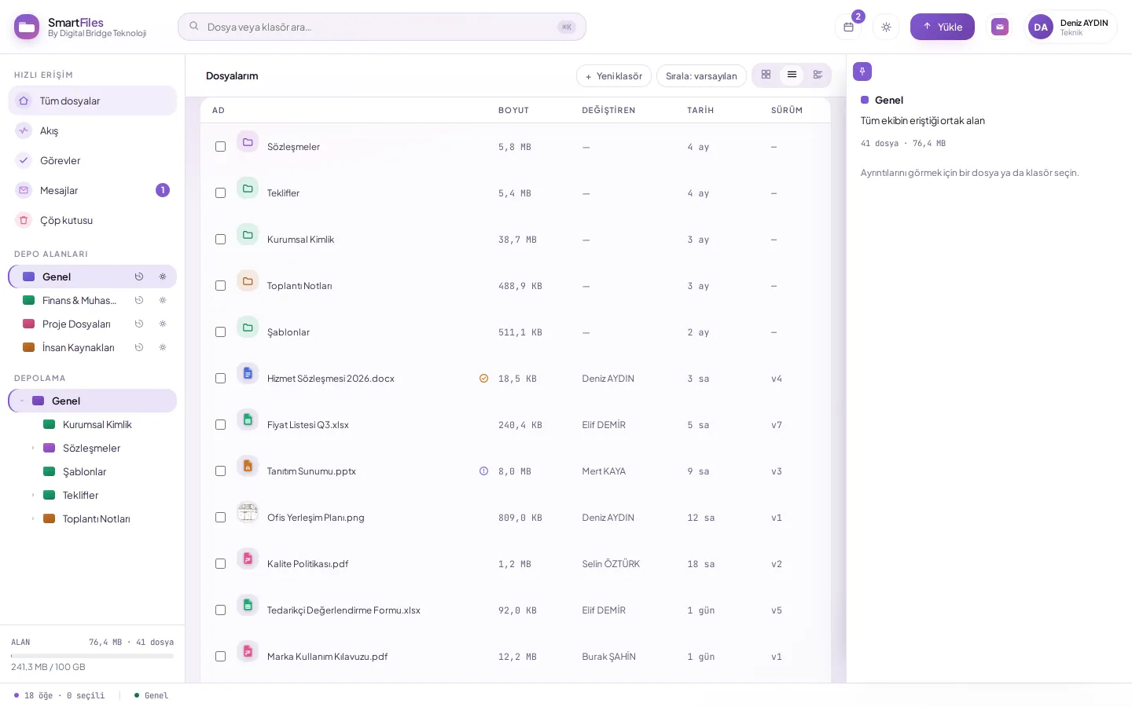
Task: Open the mail icon in top bar
Action: (x=1000, y=27)
